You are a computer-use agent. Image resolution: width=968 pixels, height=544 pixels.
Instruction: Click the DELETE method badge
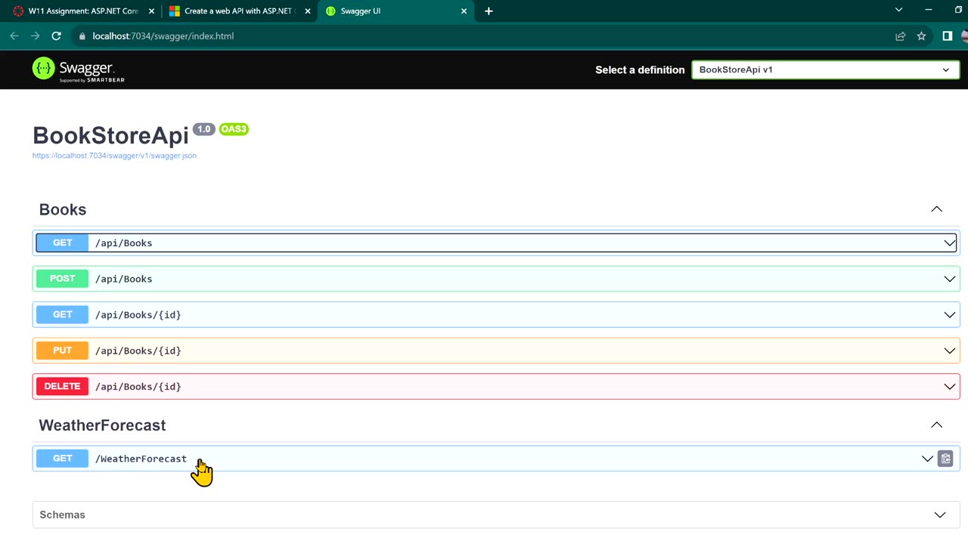click(63, 386)
